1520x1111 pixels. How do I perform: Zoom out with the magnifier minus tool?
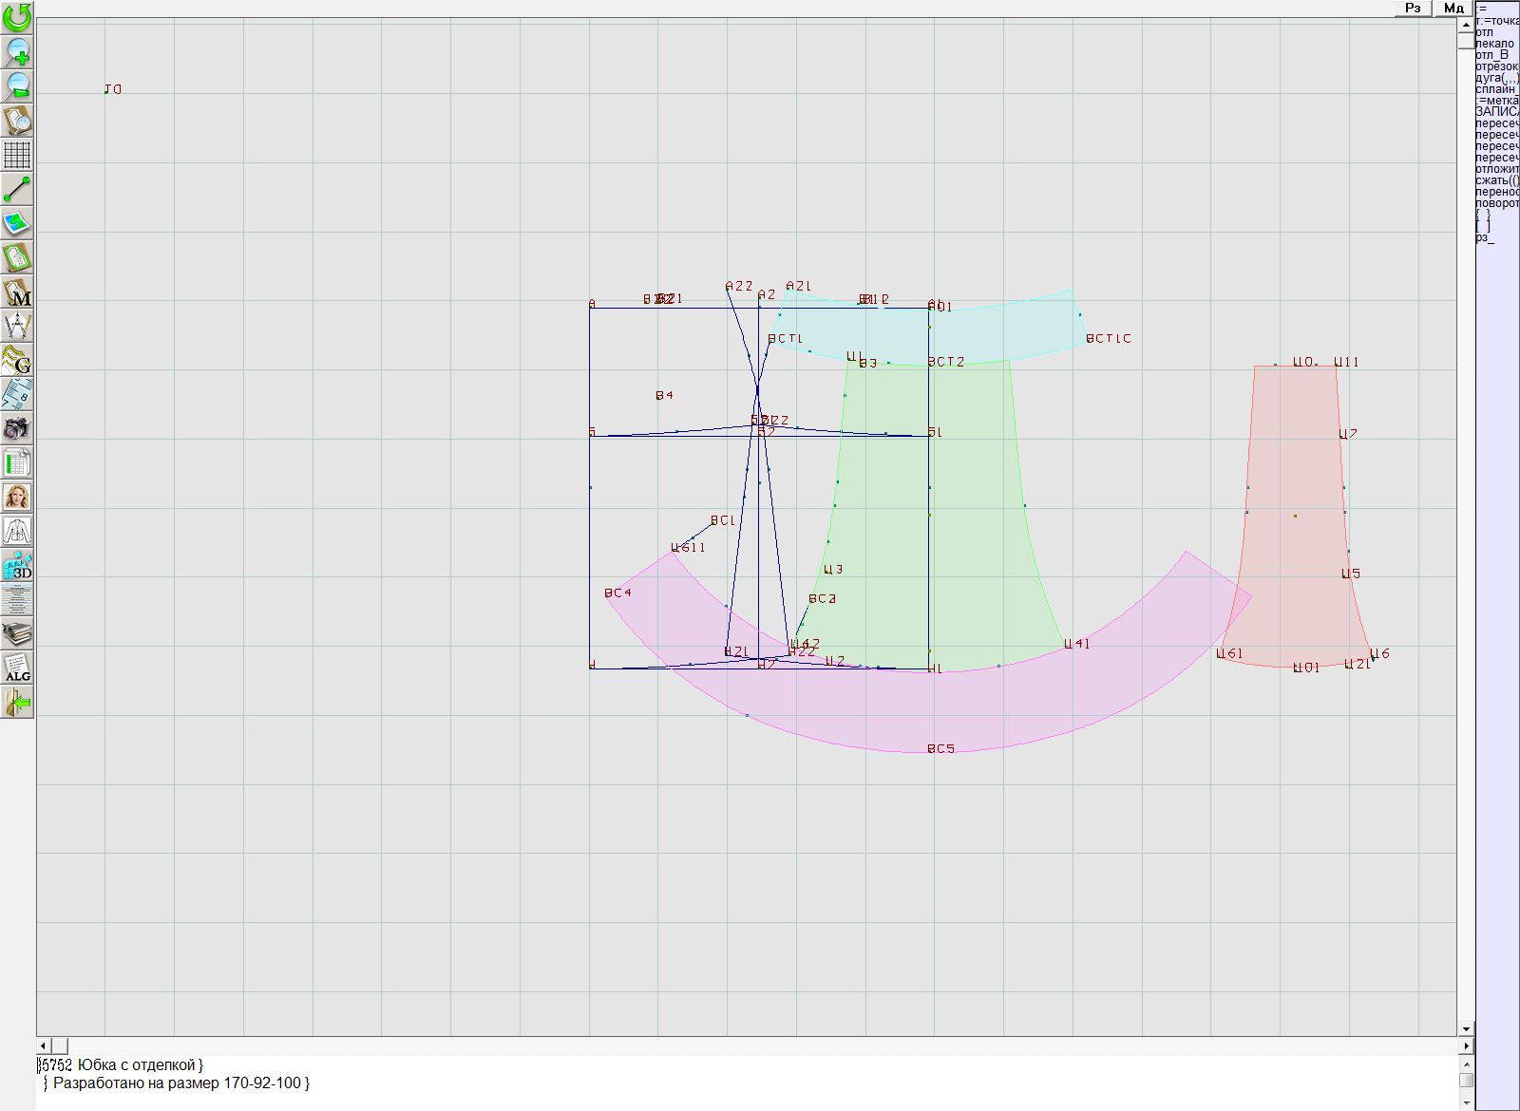tap(17, 85)
